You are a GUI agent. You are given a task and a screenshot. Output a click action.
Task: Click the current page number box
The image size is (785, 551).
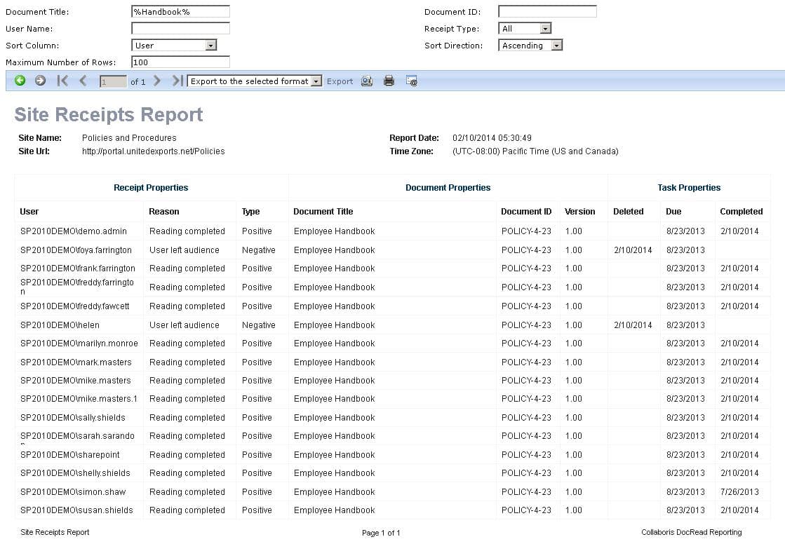[x=112, y=81]
